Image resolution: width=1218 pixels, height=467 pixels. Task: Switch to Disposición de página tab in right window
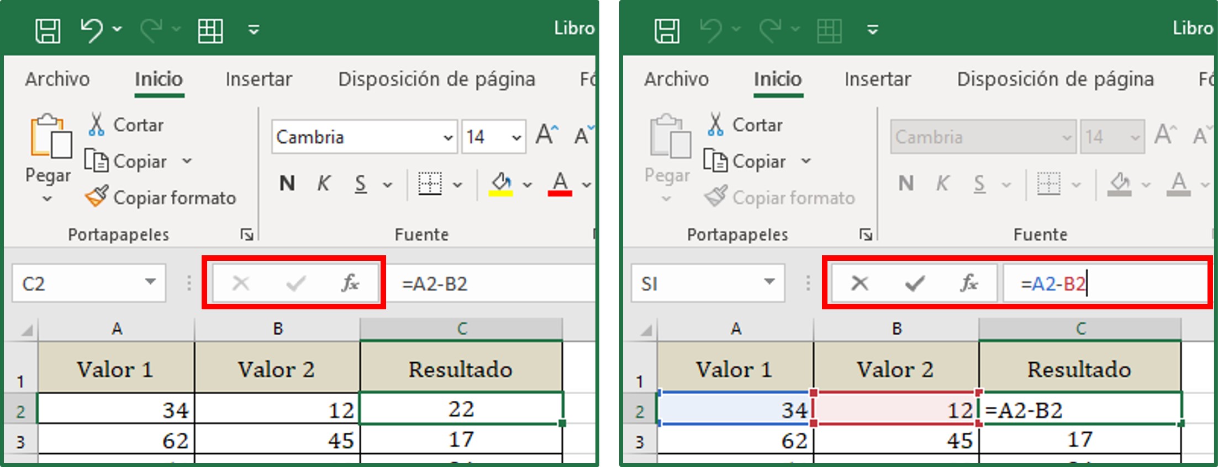click(1055, 79)
